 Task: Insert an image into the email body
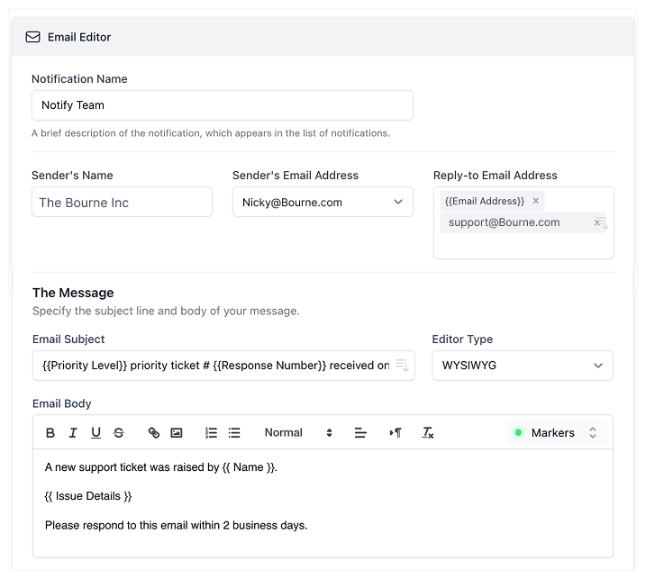[x=177, y=433]
